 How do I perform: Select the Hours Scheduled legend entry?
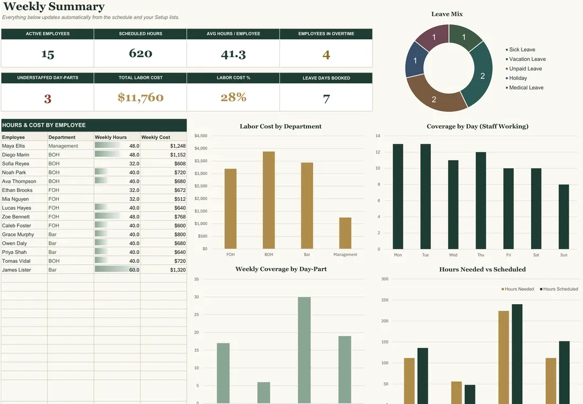559,289
